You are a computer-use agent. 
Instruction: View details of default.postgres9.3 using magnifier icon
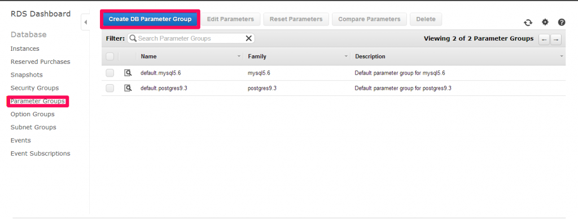point(128,88)
